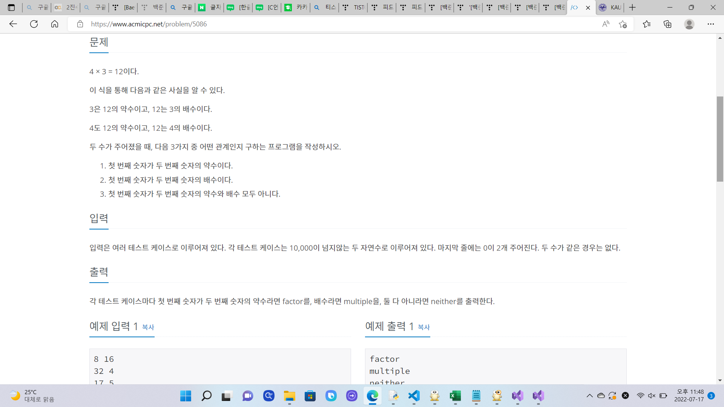Open Visual Studio Code from taskbar
724x407 pixels.
point(414,396)
